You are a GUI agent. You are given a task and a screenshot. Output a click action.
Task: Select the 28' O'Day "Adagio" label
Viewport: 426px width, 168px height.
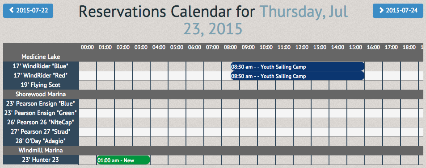41,141
